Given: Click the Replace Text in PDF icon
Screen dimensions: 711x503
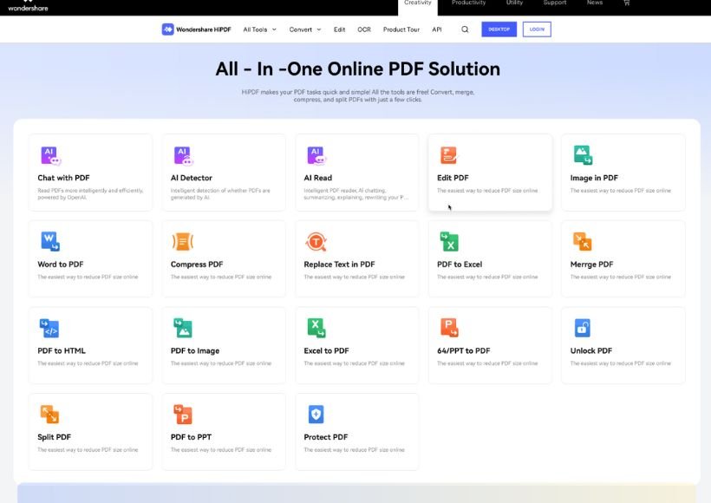Looking at the screenshot, I should (x=316, y=241).
